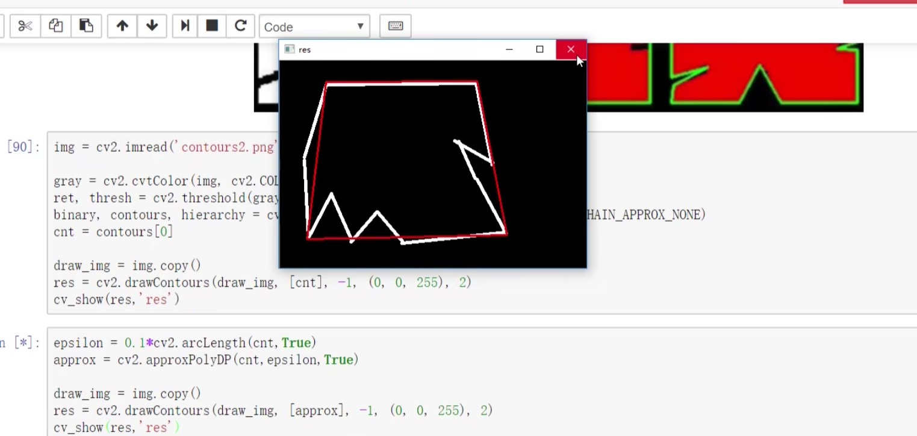
Task: Click the line cnt = contours[0]
Action: tap(113, 232)
